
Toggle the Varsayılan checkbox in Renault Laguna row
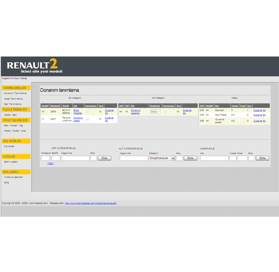87,119
